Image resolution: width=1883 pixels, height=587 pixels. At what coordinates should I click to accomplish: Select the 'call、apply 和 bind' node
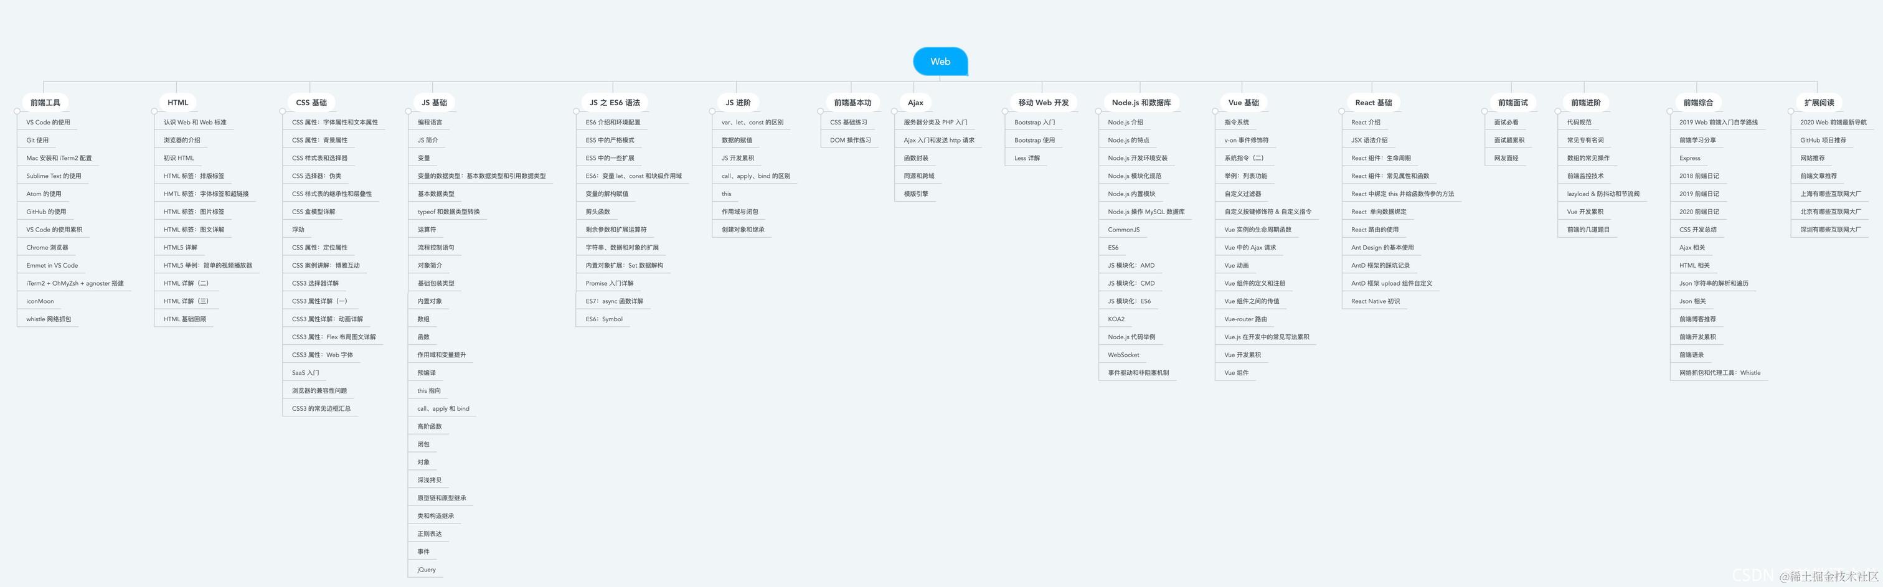tap(443, 408)
